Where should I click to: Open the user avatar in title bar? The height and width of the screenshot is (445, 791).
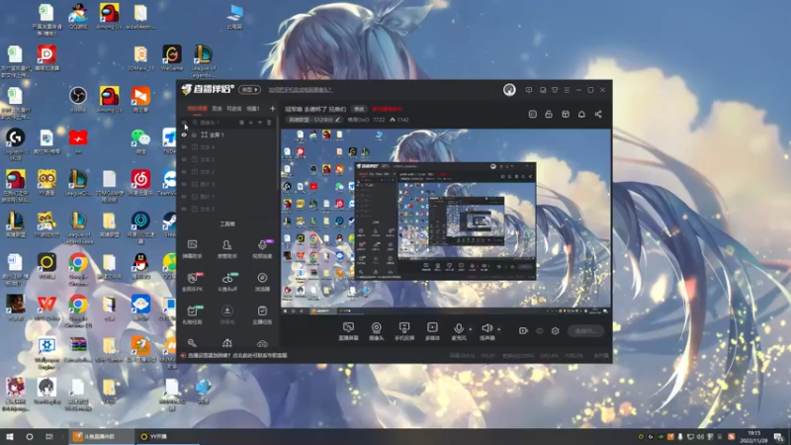coord(509,90)
